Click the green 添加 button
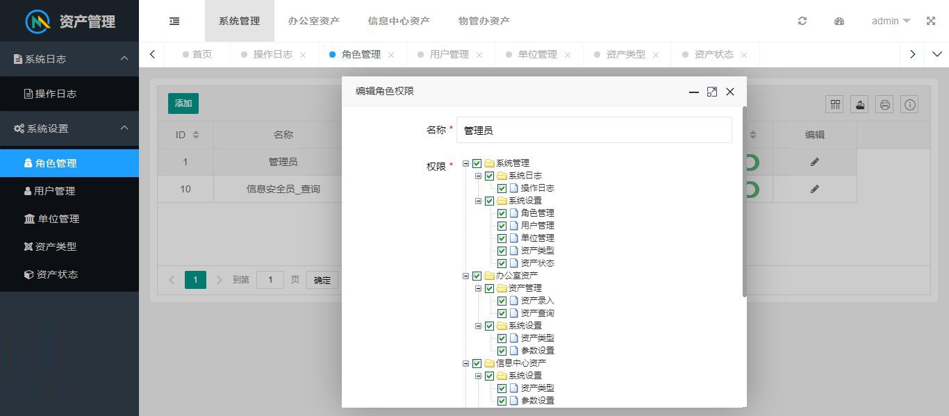Image resolution: width=949 pixels, height=416 pixels. (x=183, y=103)
